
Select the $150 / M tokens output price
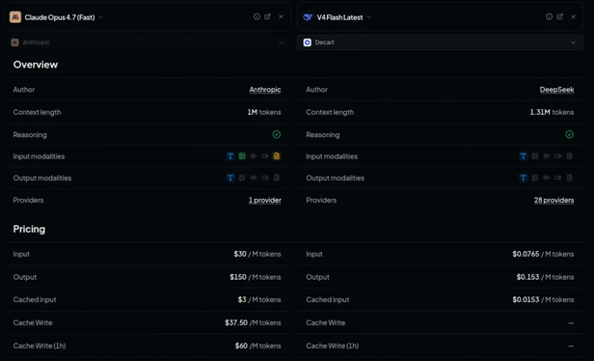coord(256,277)
